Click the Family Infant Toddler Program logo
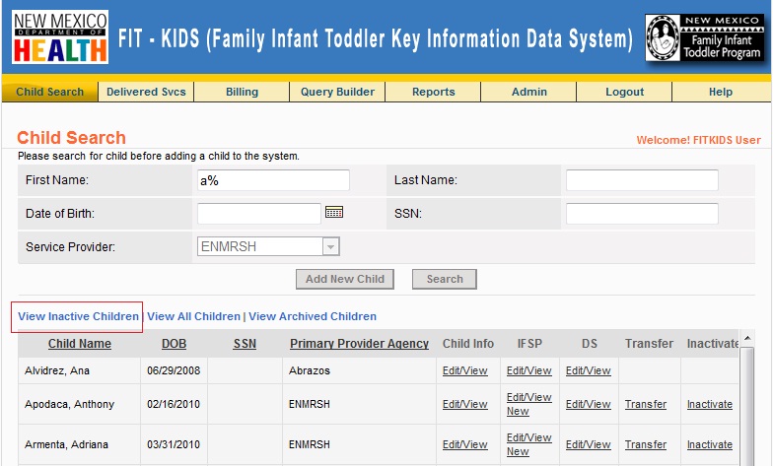773x466 pixels. (x=704, y=37)
